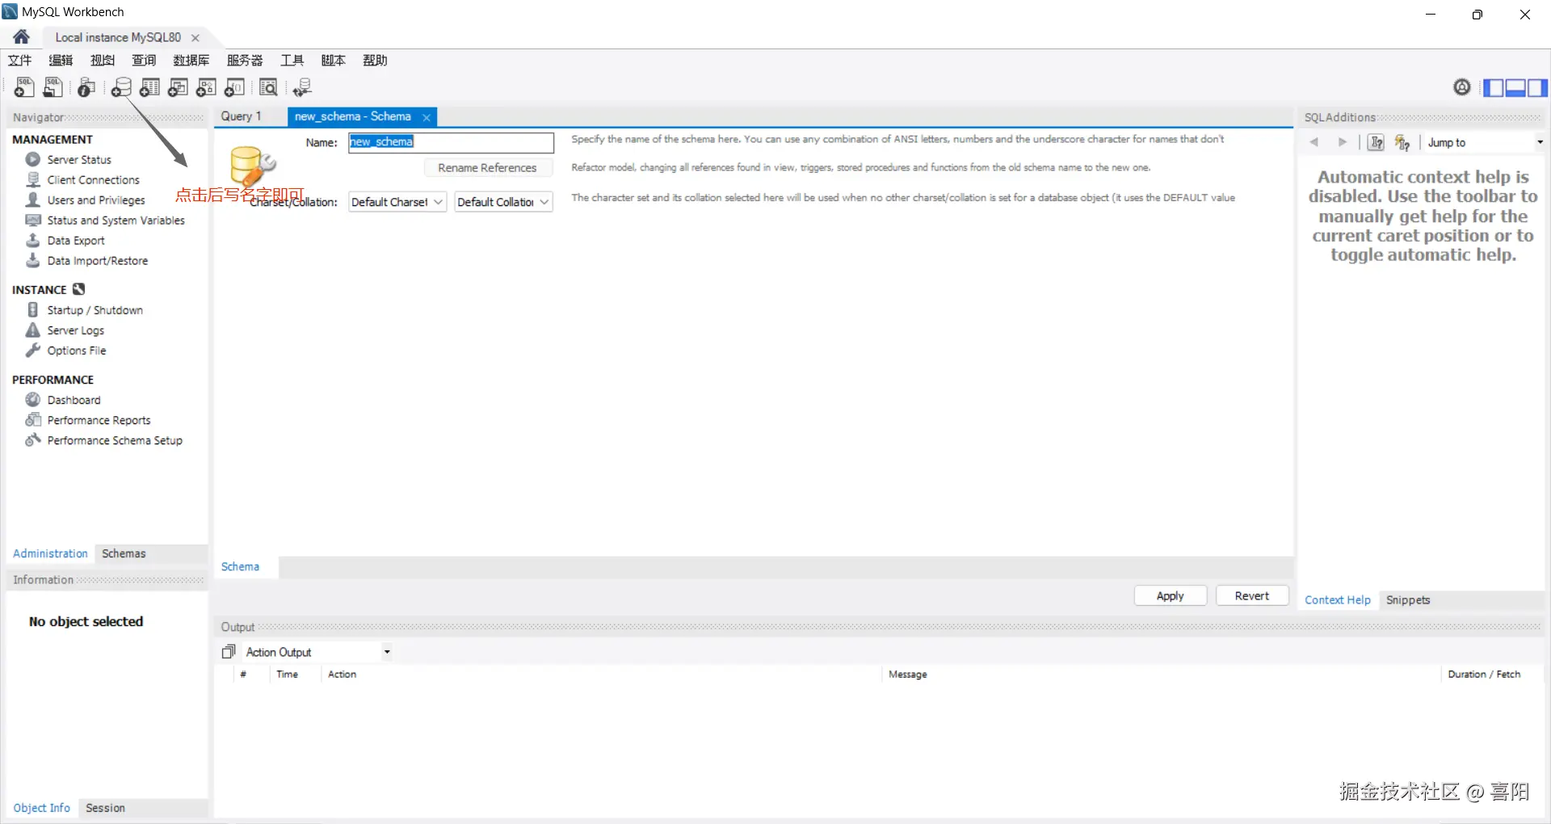Click the Options File wrench icon
The width and height of the screenshot is (1551, 824).
coord(33,350)
